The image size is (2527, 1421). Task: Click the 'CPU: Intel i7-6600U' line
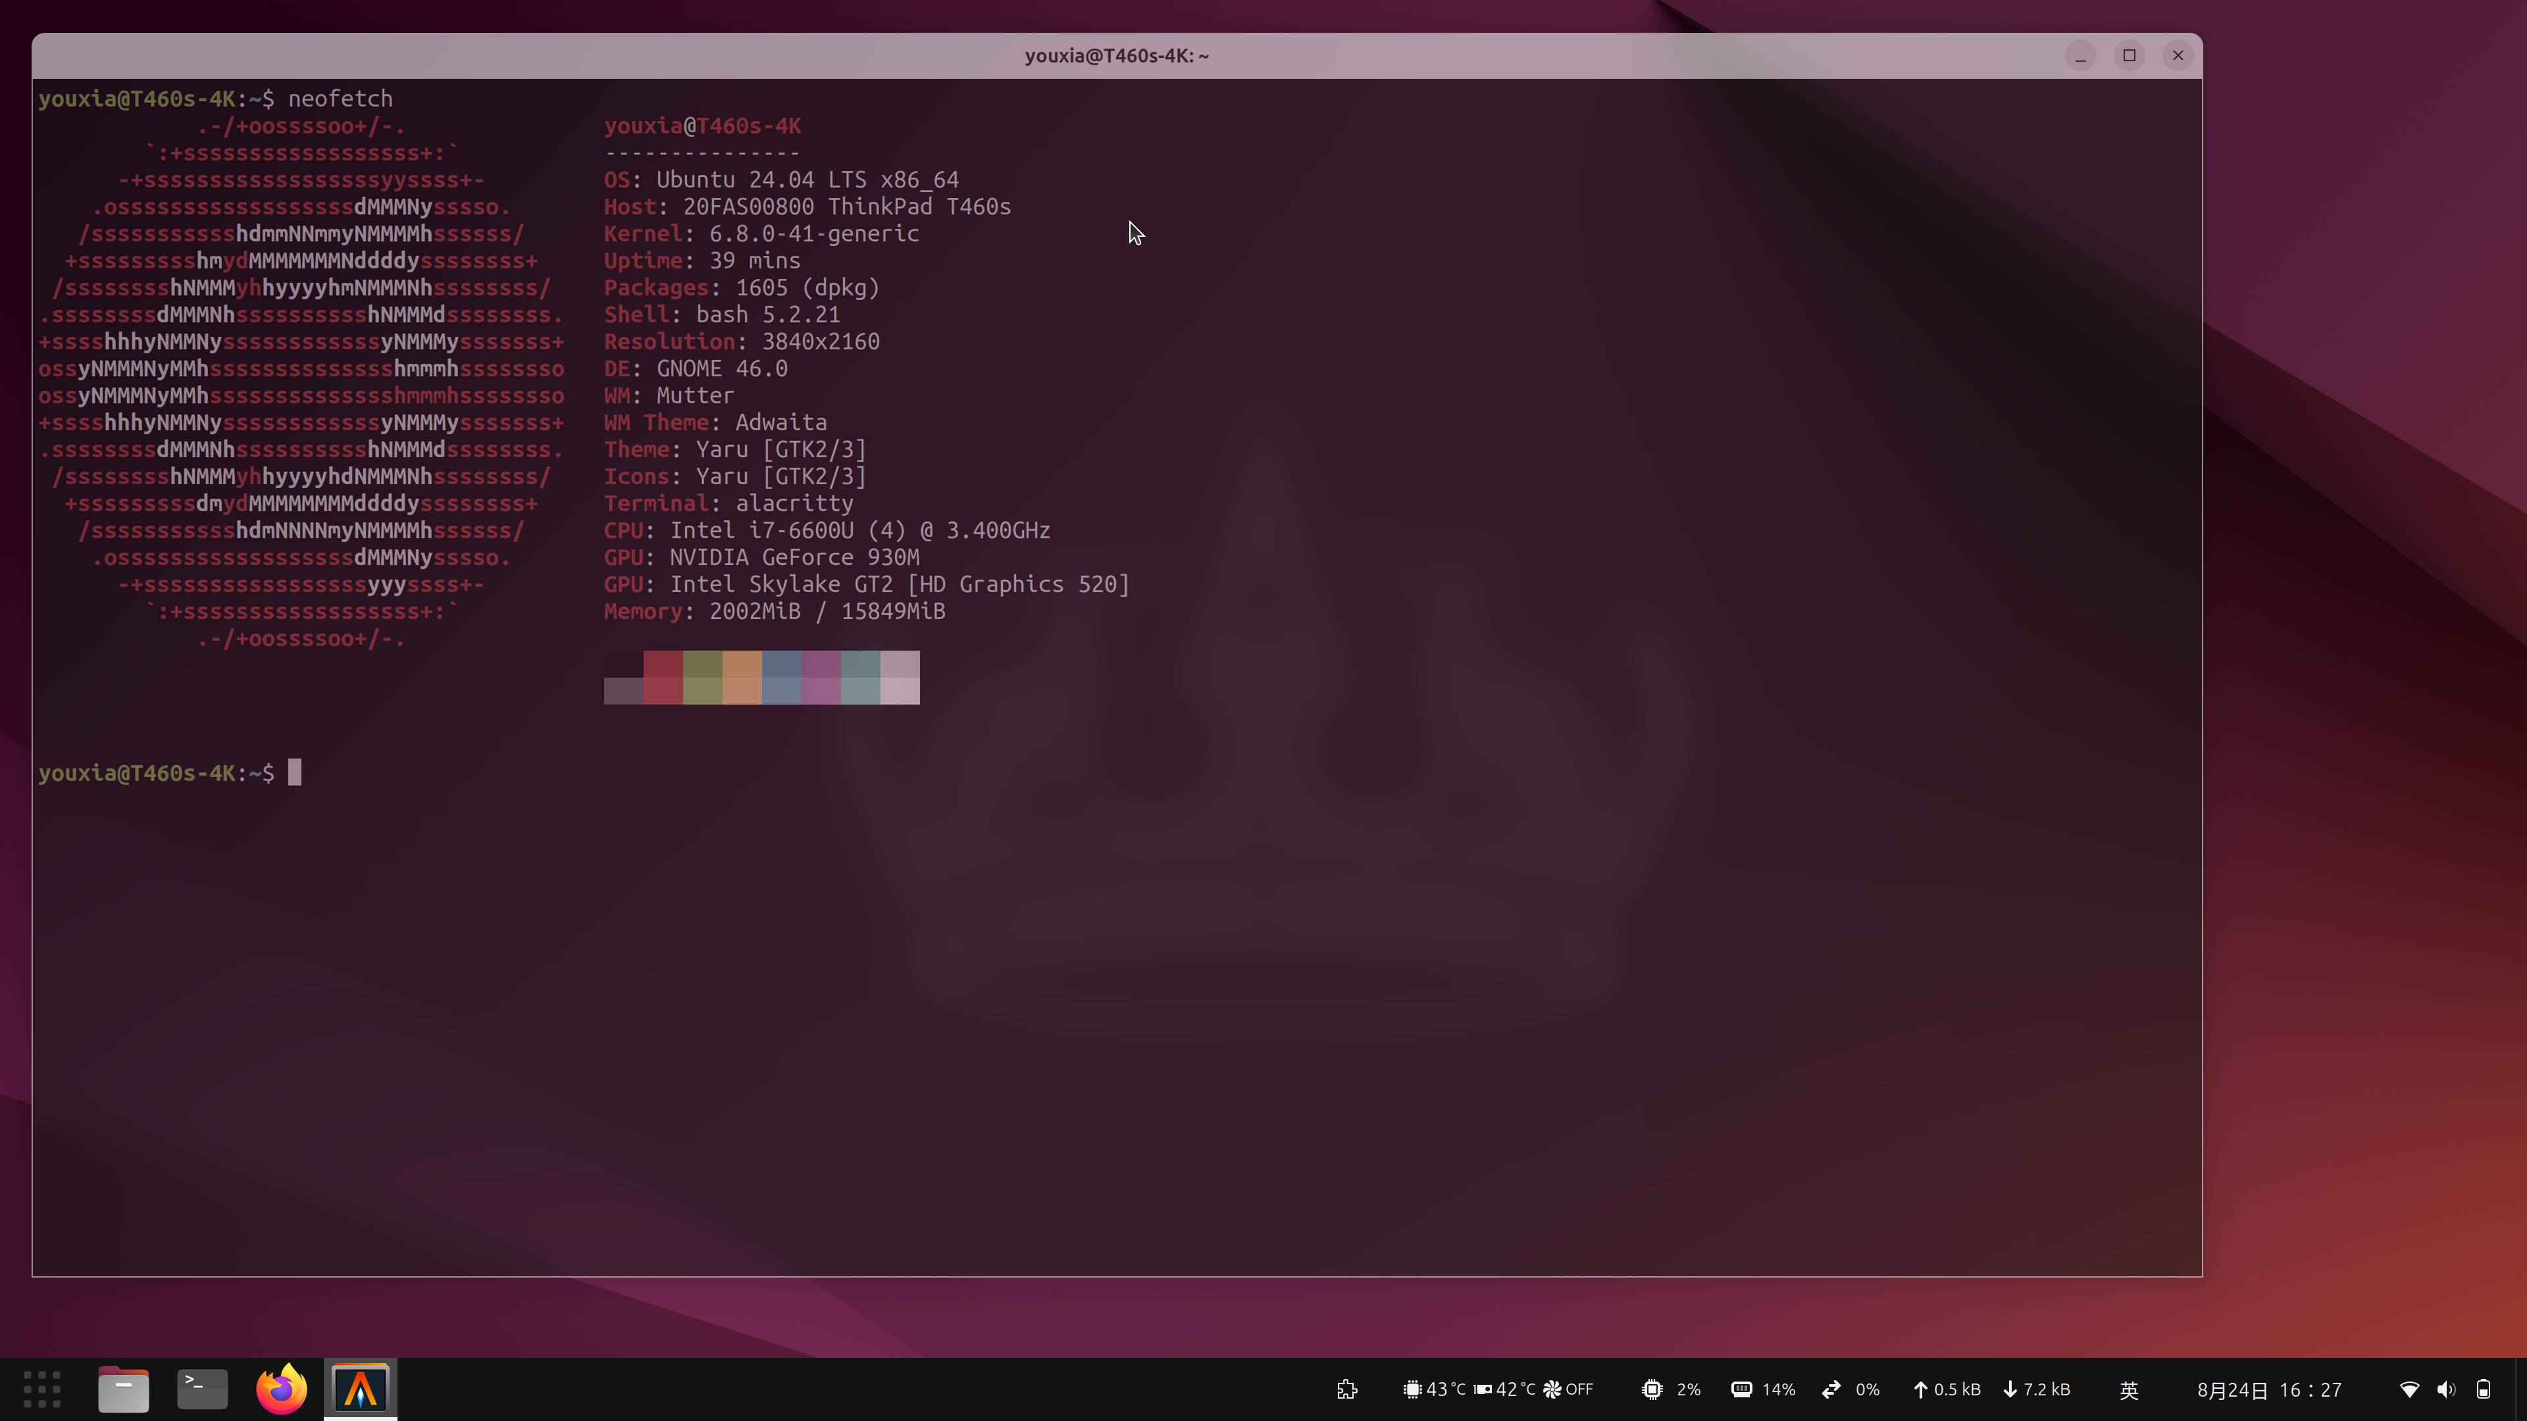click(x=827, y=530)
